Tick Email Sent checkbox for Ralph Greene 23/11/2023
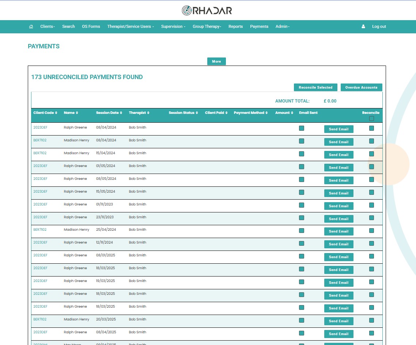This screenshot has width=416, height=345. click(301, 218)
